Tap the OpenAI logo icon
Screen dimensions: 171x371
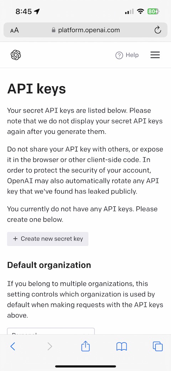click(16, 55)
